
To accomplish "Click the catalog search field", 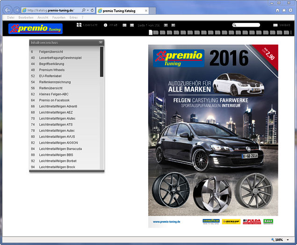I will [246, 25].
